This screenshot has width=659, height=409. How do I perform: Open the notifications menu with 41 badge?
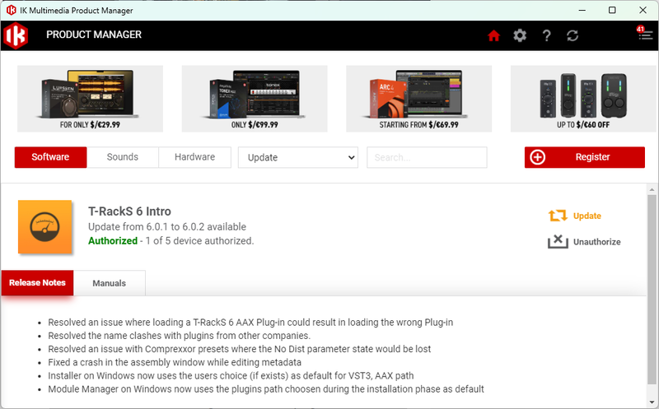(x=644, y=33)
